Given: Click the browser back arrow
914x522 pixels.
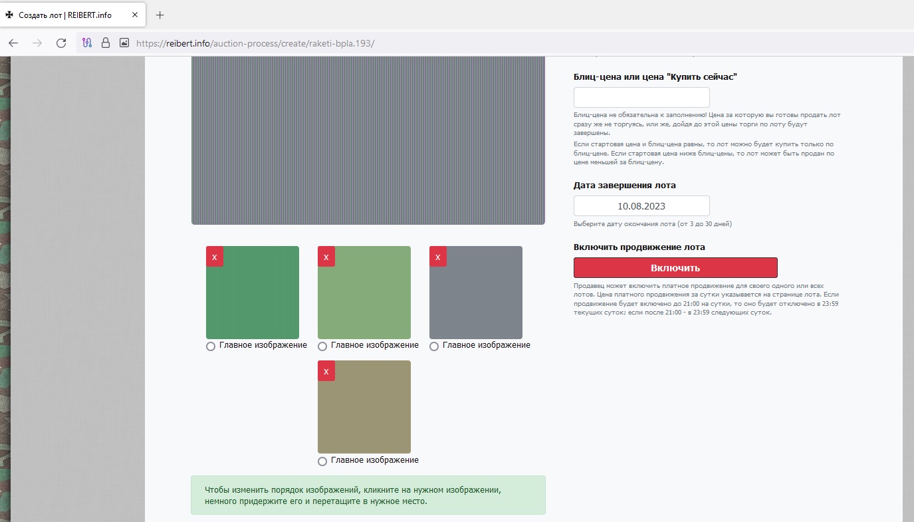Looking at the screenshot, I should [13, 43].
